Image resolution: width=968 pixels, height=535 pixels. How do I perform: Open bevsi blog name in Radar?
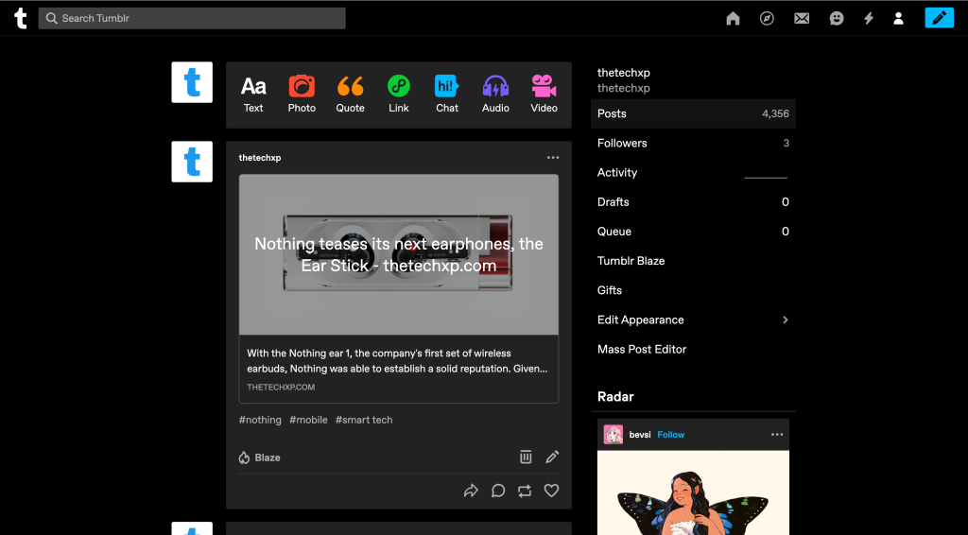(640, 435)
